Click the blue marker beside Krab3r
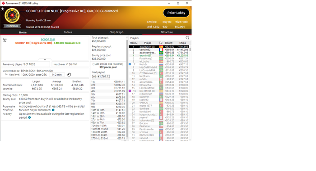Viewport: 316px width, 171px height. (130, 64)
